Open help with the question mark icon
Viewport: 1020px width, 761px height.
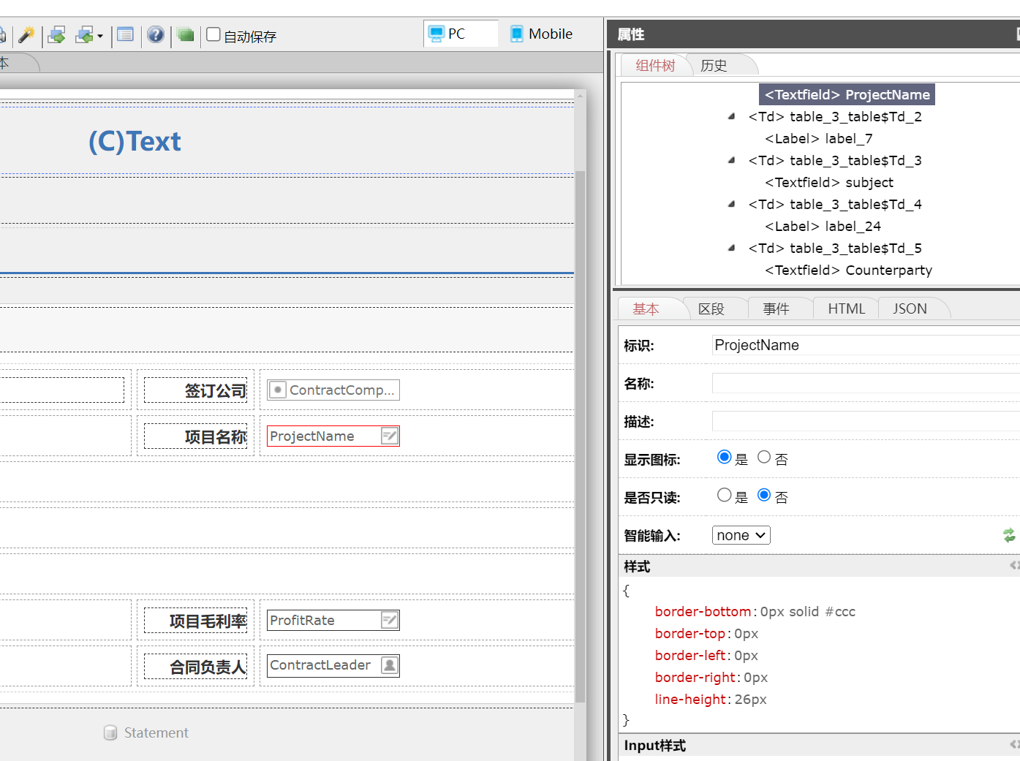(156, 34)
